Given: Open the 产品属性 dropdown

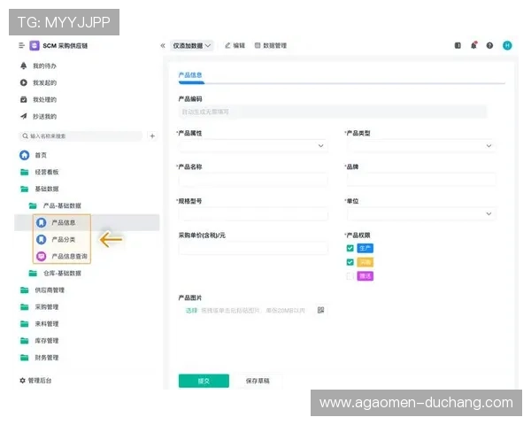Looking at the screenshot, I should coord(253,146).
